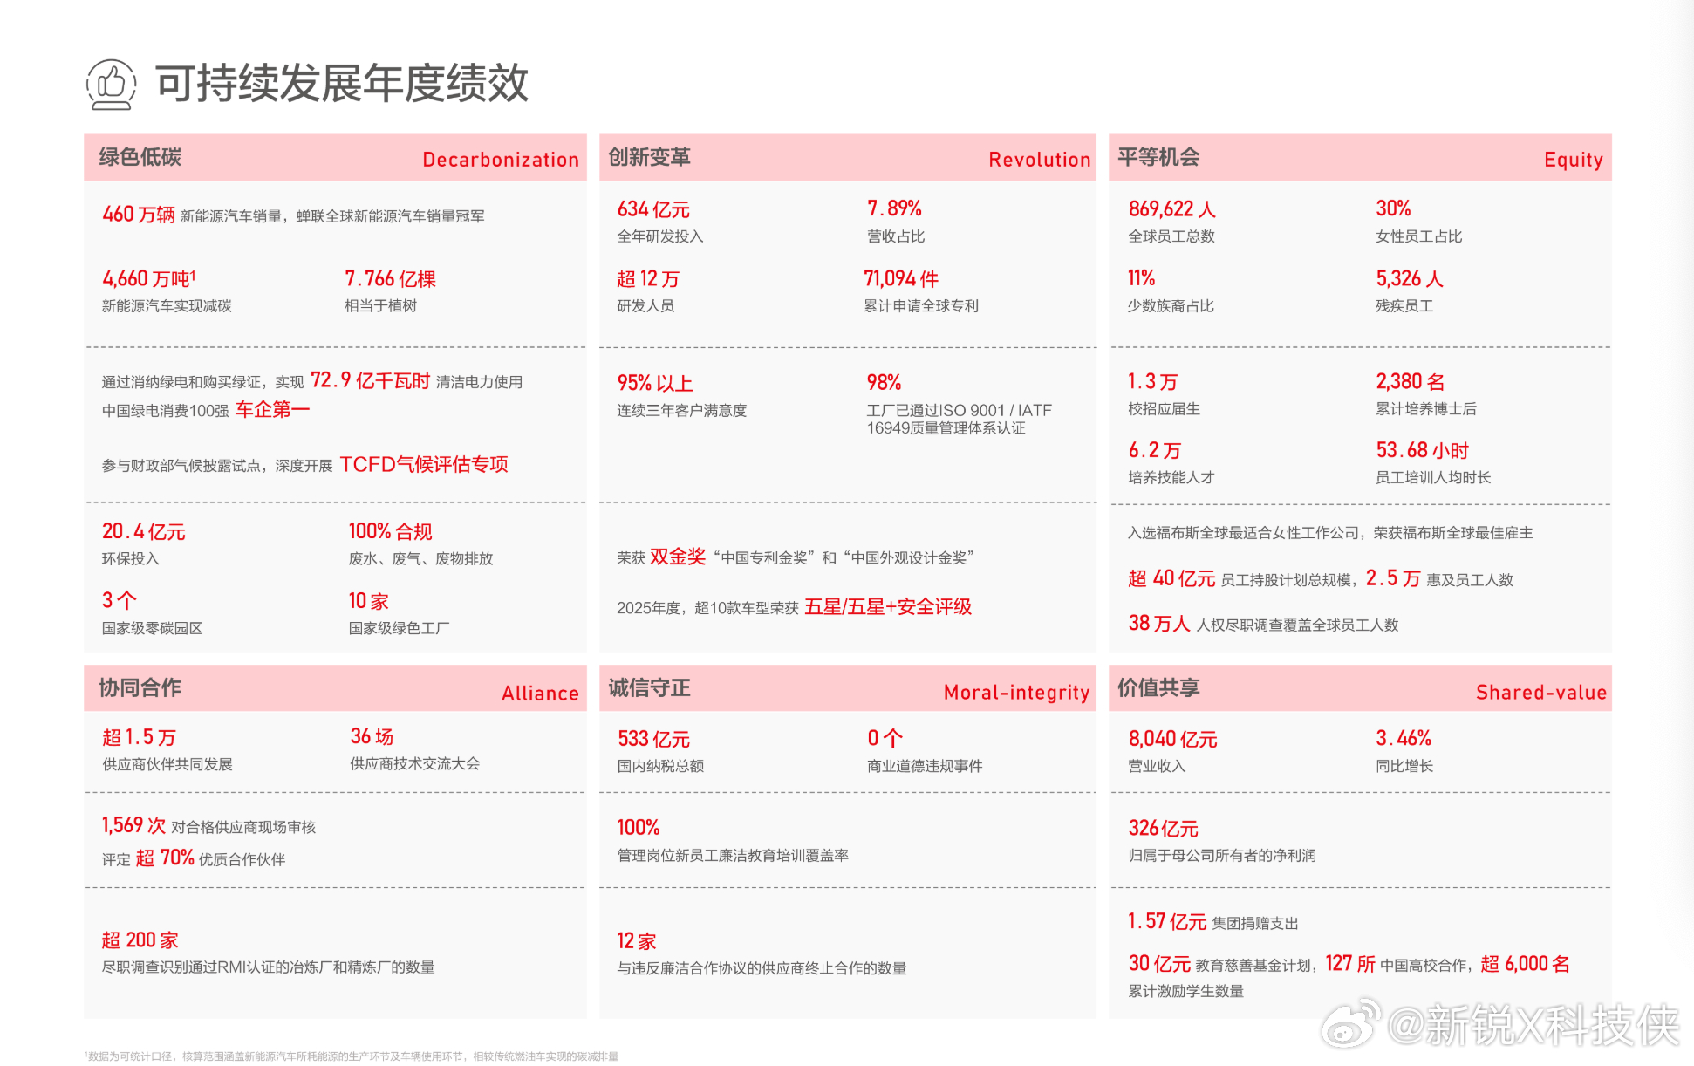Select the 价值共享 Shared-value banner
The image size is (1694, 1066).
click(1359, 688)
